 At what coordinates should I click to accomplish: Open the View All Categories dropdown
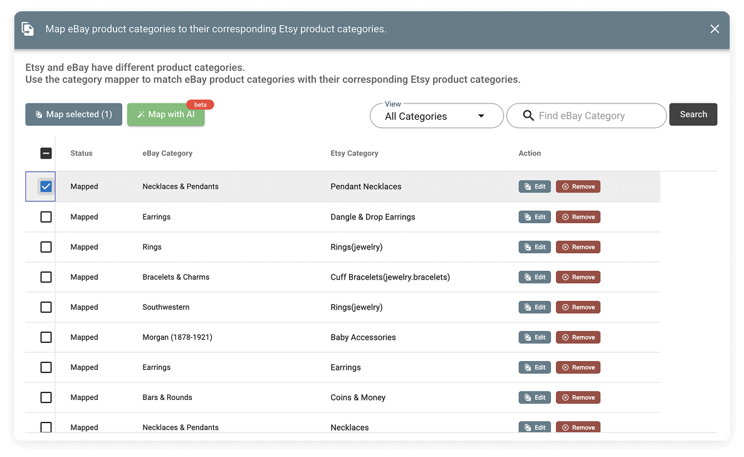click(x=436, y=116)
